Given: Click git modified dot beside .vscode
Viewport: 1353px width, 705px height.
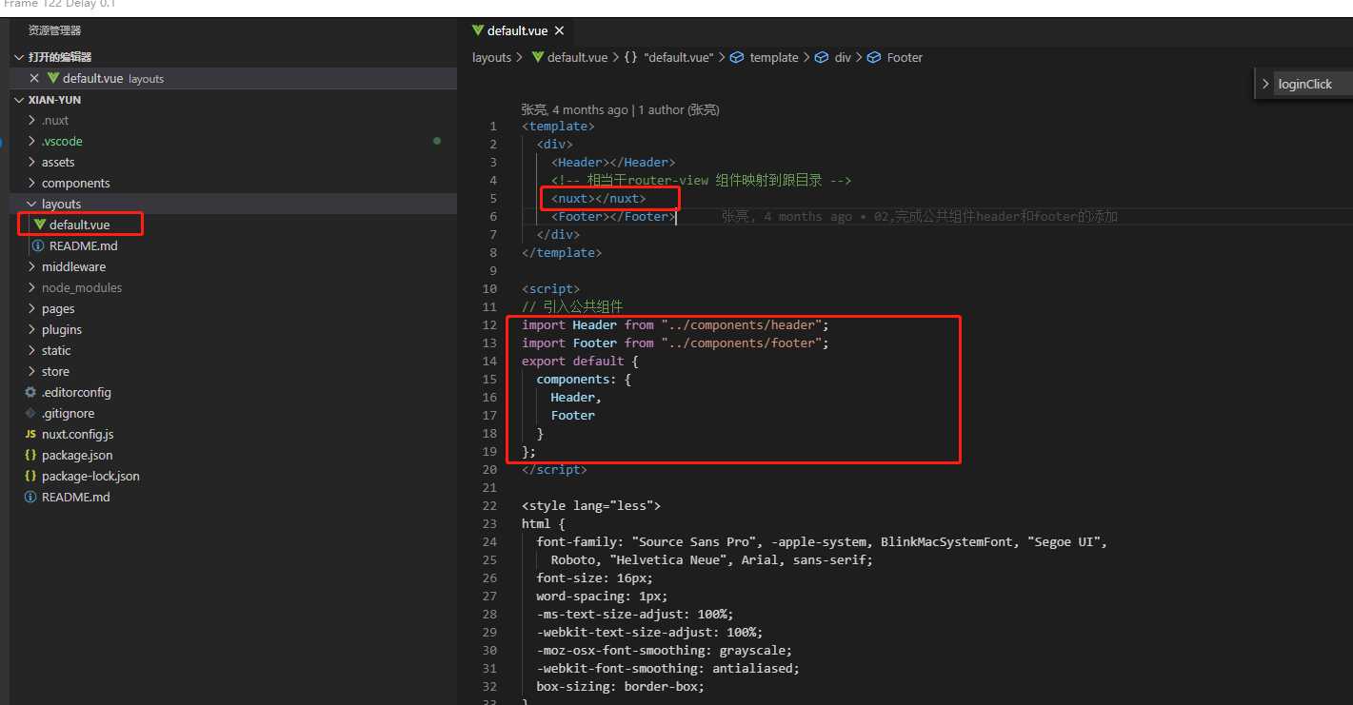Looking at the screenshot, I should click(437, 141).
